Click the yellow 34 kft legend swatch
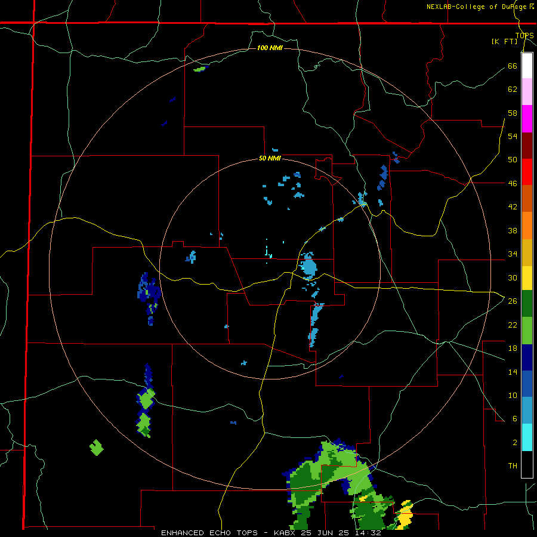 point(527,278)
